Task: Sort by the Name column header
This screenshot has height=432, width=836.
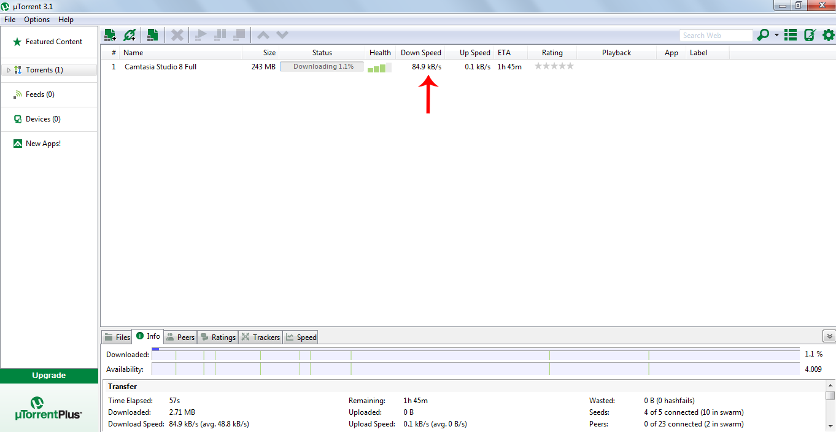Action: click(181, 53)
